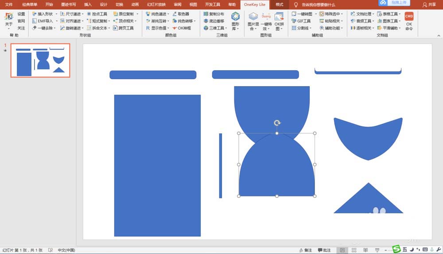Open the 幻灯片放映 tab
443x254 pixels.
(156, 4)
